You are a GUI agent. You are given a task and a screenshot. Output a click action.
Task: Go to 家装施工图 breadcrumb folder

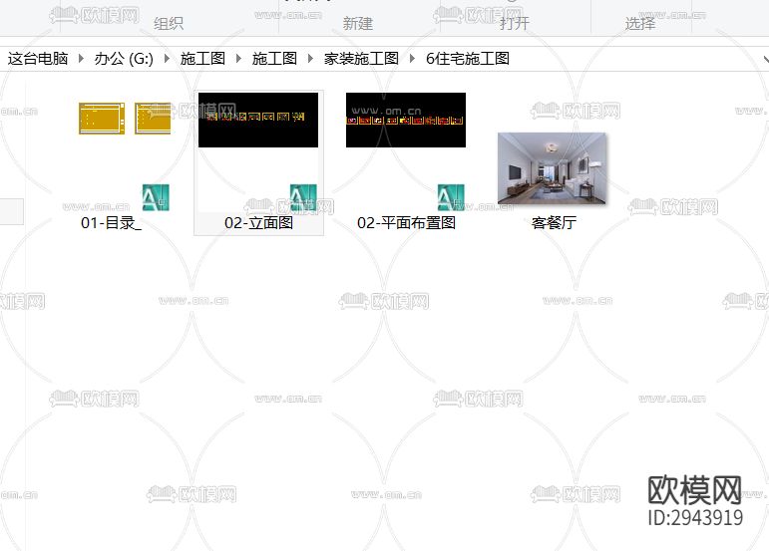pyautogui.click(x=361, y=59)
